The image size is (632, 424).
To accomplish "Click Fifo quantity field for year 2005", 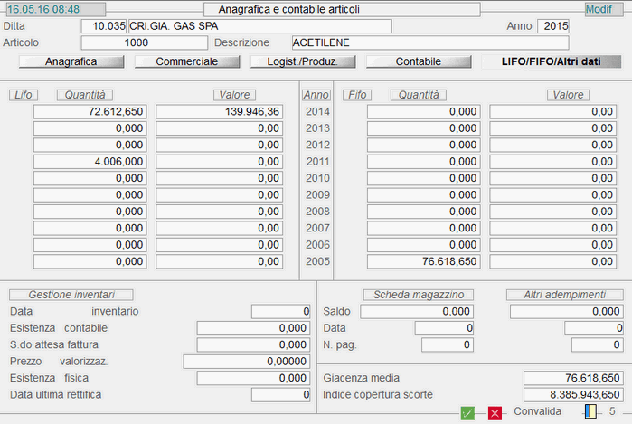I will (x=423, y=261).
